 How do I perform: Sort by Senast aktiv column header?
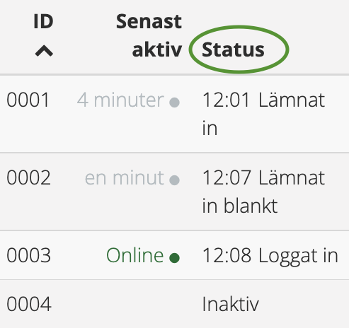pos(149,35)
